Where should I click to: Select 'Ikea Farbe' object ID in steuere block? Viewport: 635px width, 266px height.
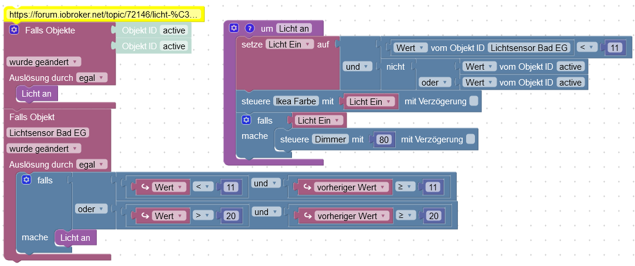296,101
